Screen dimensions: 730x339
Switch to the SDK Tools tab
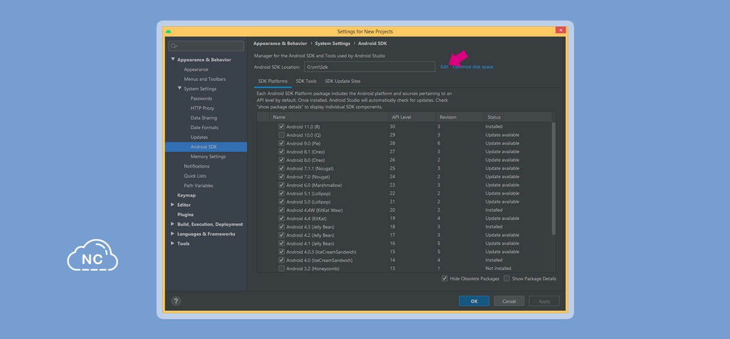306,81
